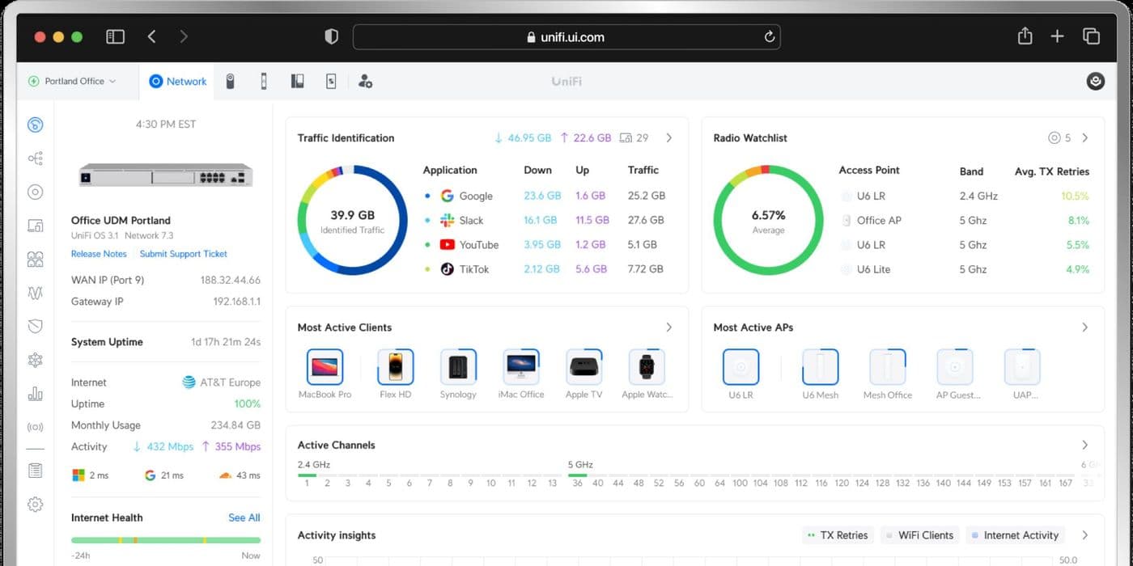Select Synology client icon

[x=458, y=367]
